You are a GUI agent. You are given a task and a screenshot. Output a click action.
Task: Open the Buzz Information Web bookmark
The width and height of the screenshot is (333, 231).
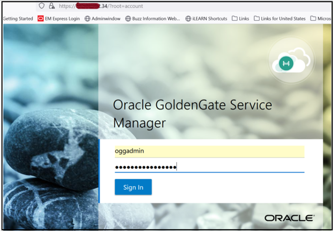click(153, 18)
